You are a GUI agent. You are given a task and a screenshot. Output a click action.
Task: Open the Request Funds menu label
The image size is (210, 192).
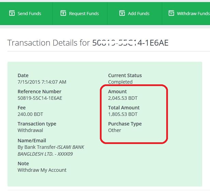coord(84,13)
